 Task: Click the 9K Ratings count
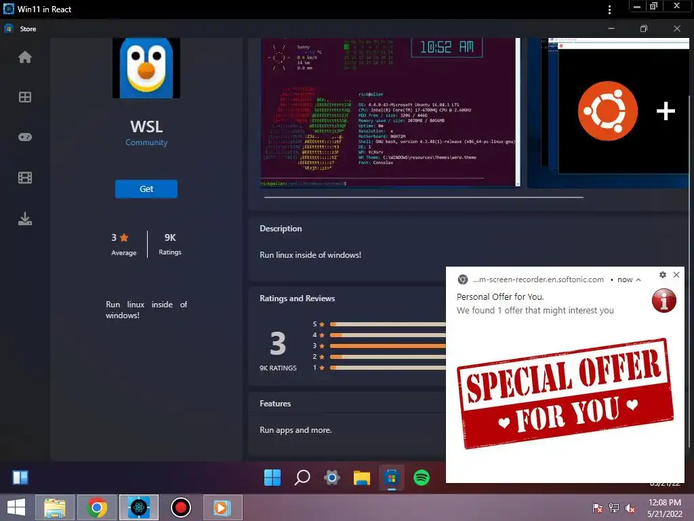pos(170,244)
